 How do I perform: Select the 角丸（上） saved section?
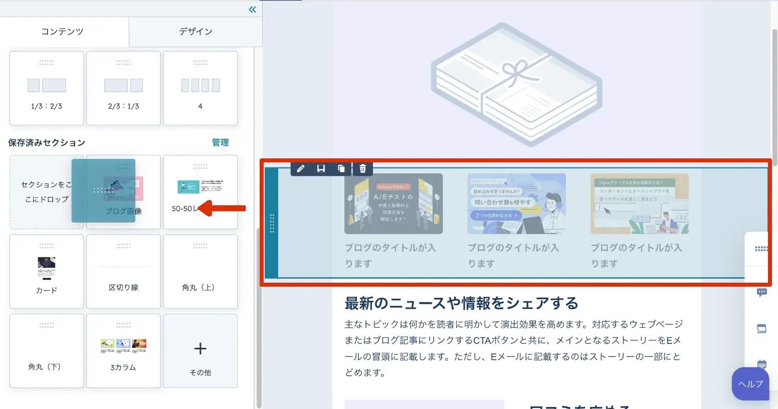(x=200, y=272)
